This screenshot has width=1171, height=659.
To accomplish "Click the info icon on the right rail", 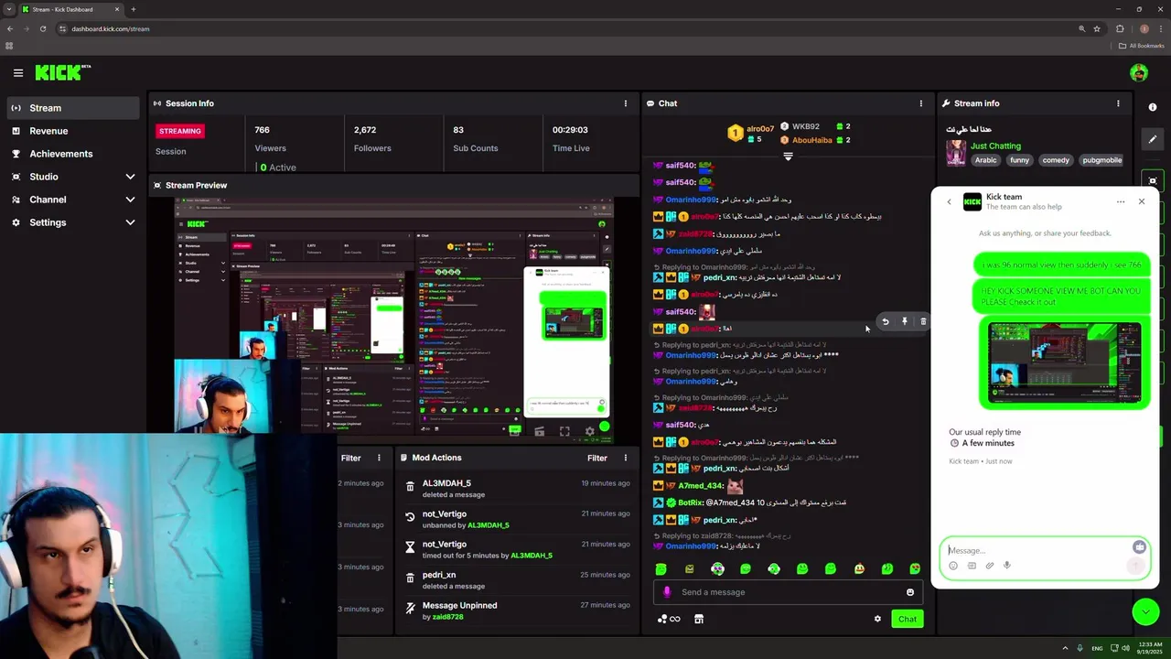I will coord(1153,107).
